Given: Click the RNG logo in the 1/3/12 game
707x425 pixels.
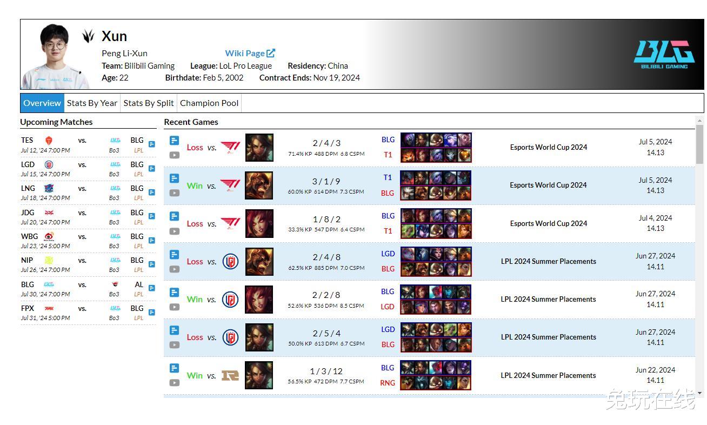Looking at the screenshot, I should 230,375.
